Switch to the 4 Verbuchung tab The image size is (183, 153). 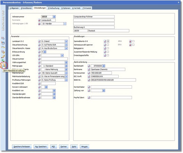[54, 8]
